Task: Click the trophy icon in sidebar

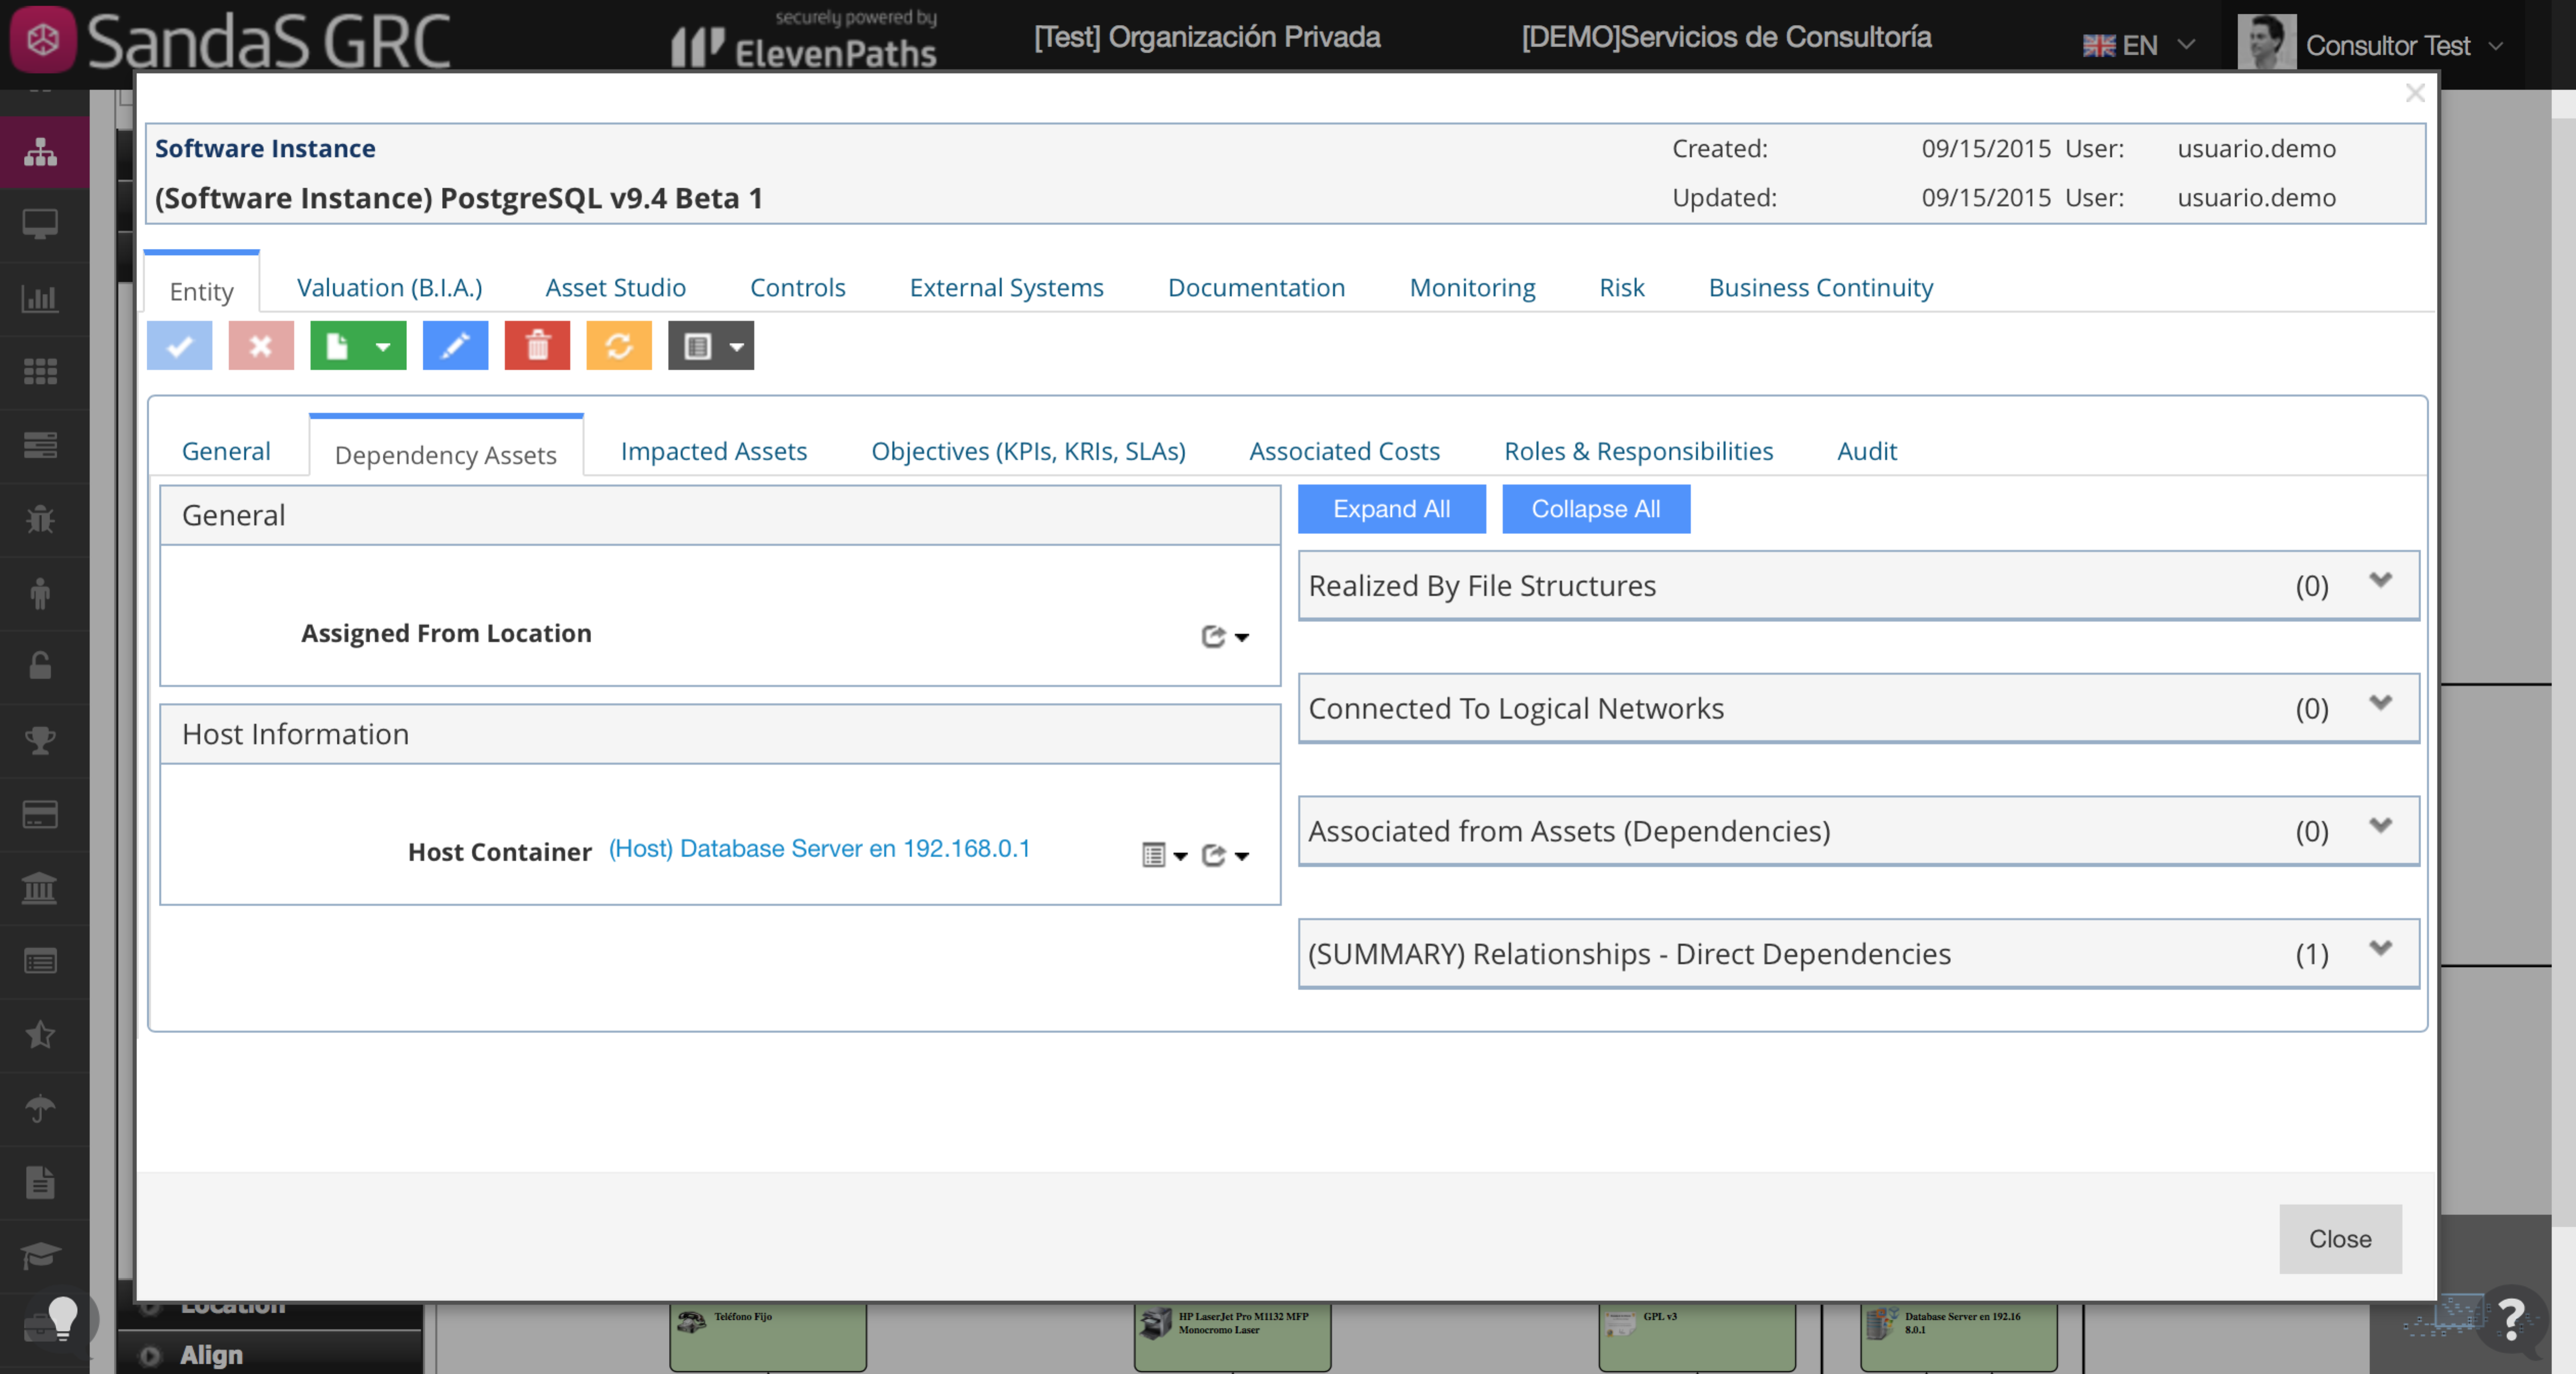Action: (x=40, y=740)
